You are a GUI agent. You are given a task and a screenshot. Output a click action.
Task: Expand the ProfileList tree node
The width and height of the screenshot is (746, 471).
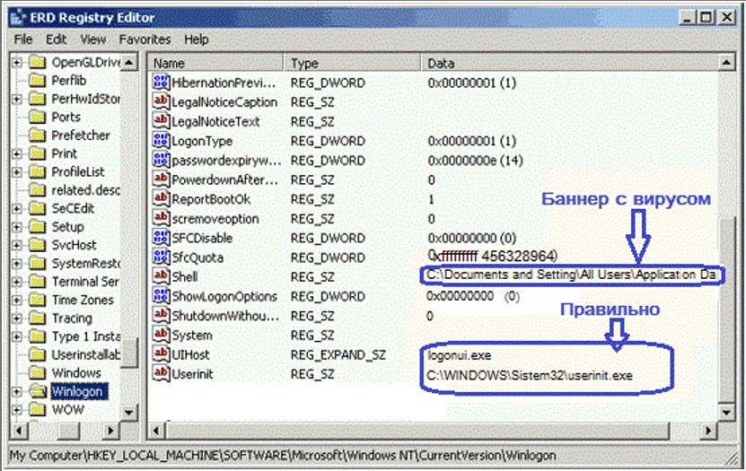[17, 172]
